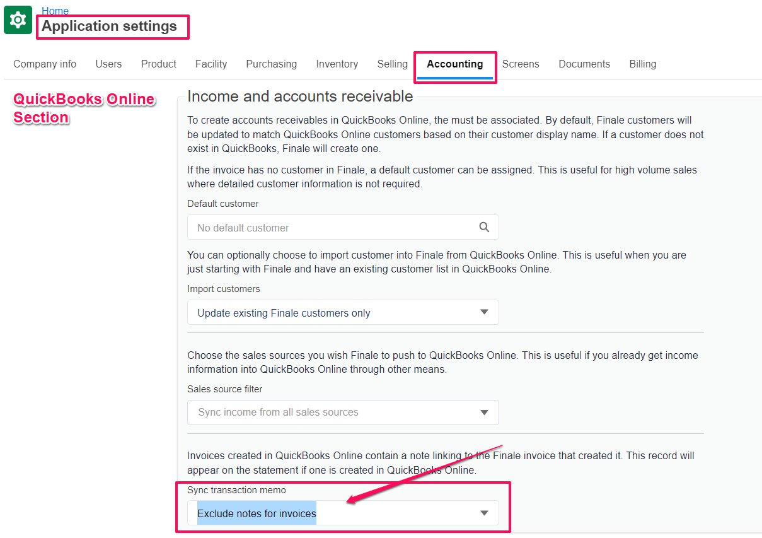Open the Inventory tab

tap(337, 64)
